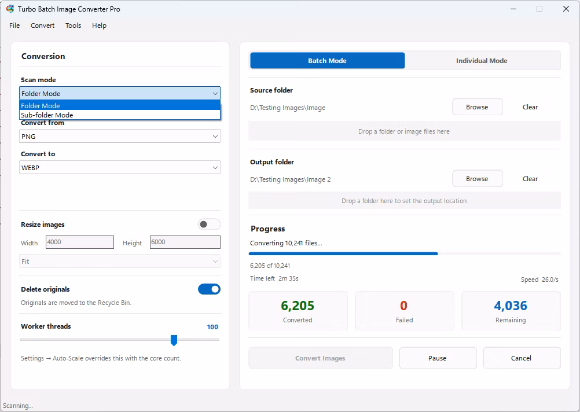Click the 4,036 Remaining counter card
This screenshot has width=580, height=412.
(x=511, y=311)
